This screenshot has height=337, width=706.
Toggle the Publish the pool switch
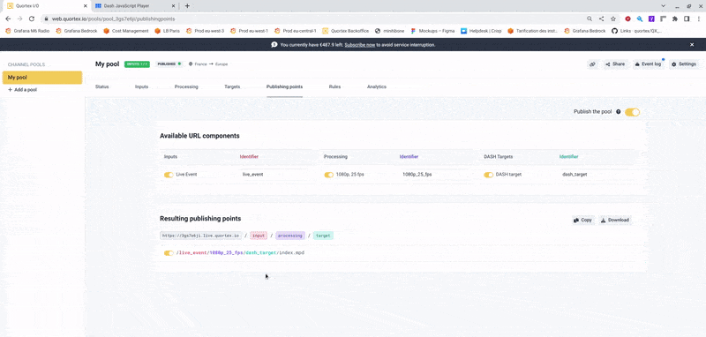pos(632,112)
